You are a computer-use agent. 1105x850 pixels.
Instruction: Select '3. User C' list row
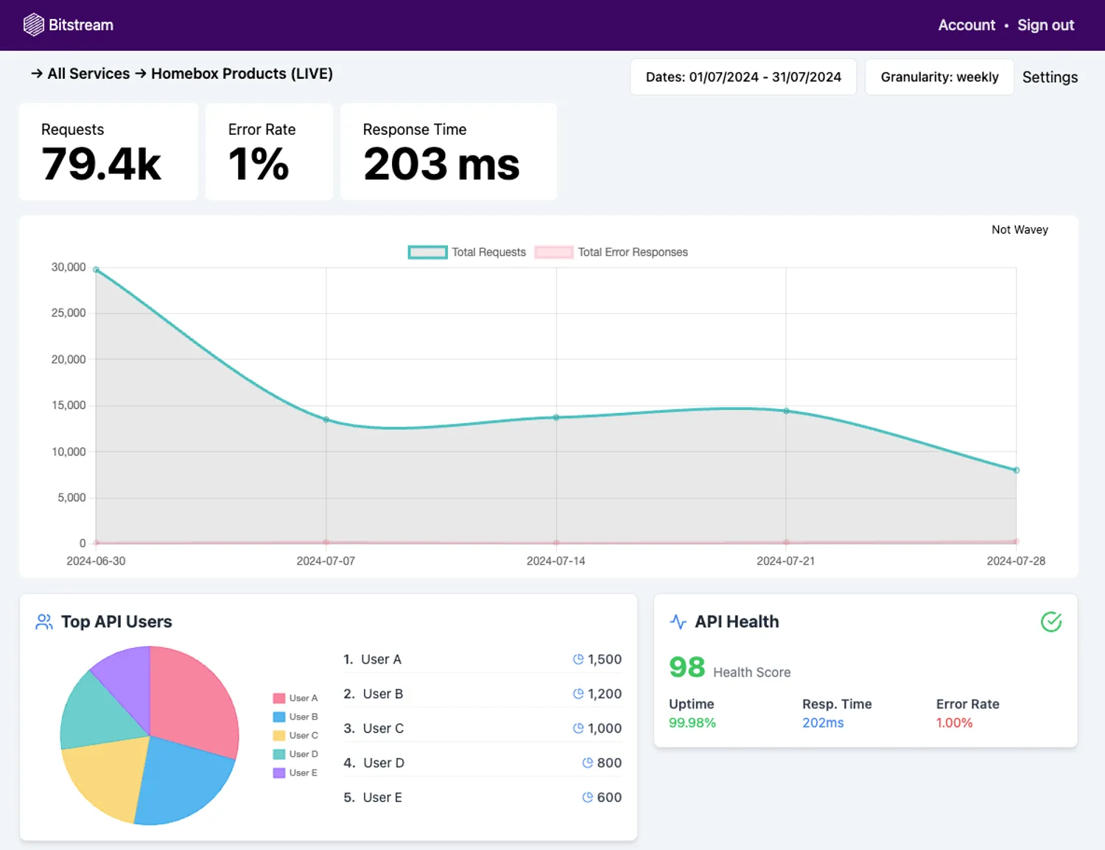click(483, 728)
